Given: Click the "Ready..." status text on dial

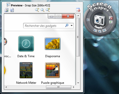Looking at the screenshot, I should tap(100, 27).
